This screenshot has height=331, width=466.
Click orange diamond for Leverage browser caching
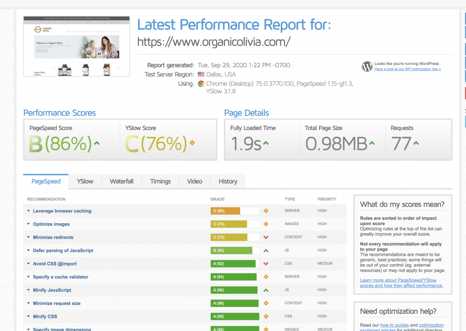pos(266,211)
